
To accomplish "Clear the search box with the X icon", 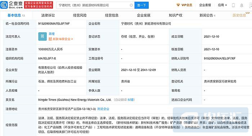I will coord(131,5).
